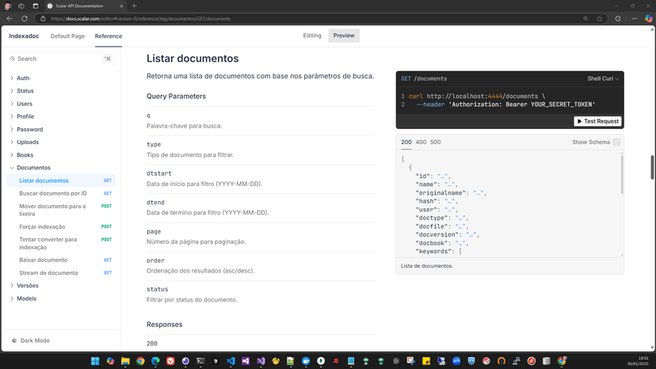656x369 pixels.
Task: Close the Scalar API Documentation tab
Action: [121, 6]
